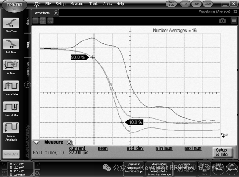
Task: Select the Fall Time measurement icon
Action: tap(11, 44)
